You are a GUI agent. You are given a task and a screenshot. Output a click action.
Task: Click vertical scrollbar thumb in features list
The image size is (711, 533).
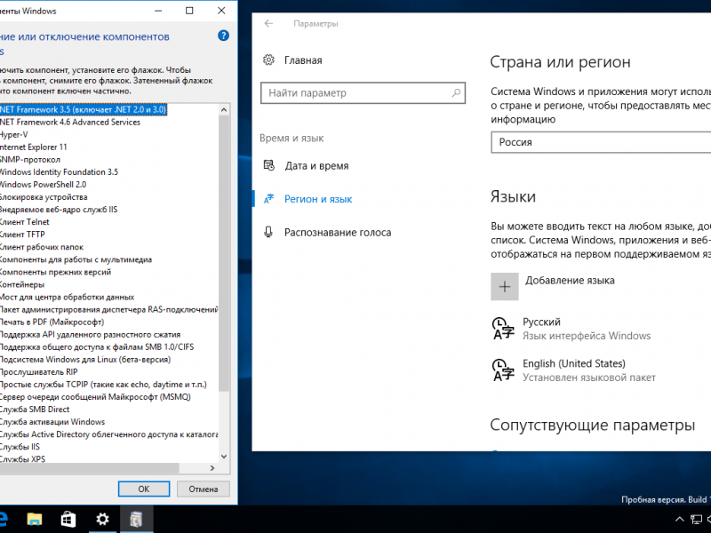(224, 253)
